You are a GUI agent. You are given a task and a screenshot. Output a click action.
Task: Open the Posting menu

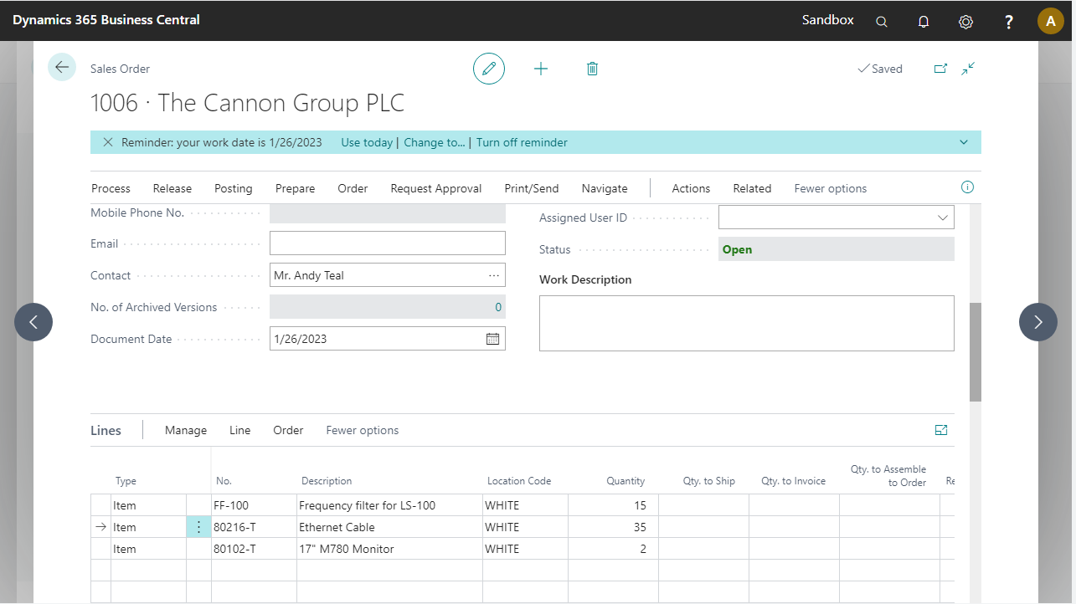[x=233, y=188]
